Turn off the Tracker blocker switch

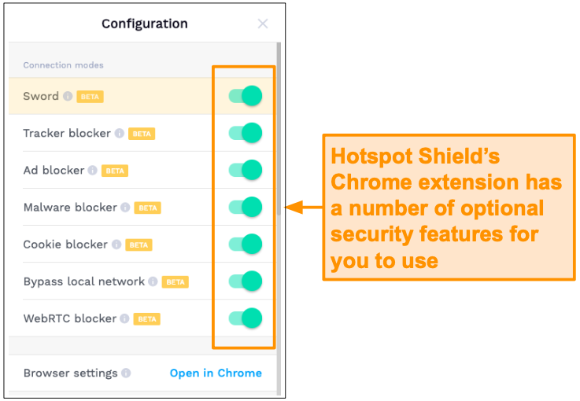(x=246, y=133)
